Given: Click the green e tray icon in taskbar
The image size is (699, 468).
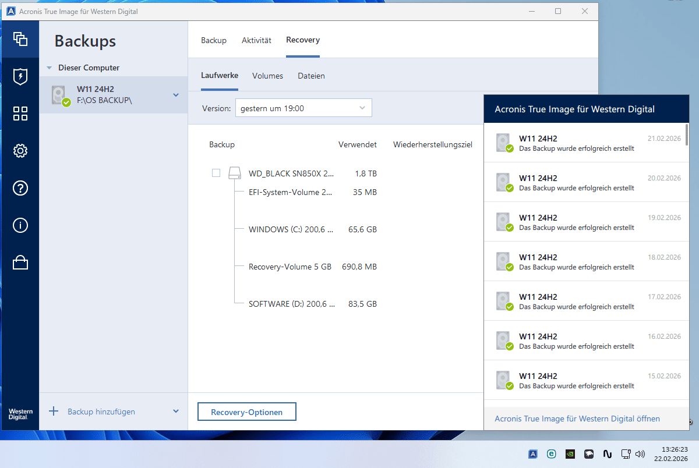Looking at the screenshot, I should (551, 454).
